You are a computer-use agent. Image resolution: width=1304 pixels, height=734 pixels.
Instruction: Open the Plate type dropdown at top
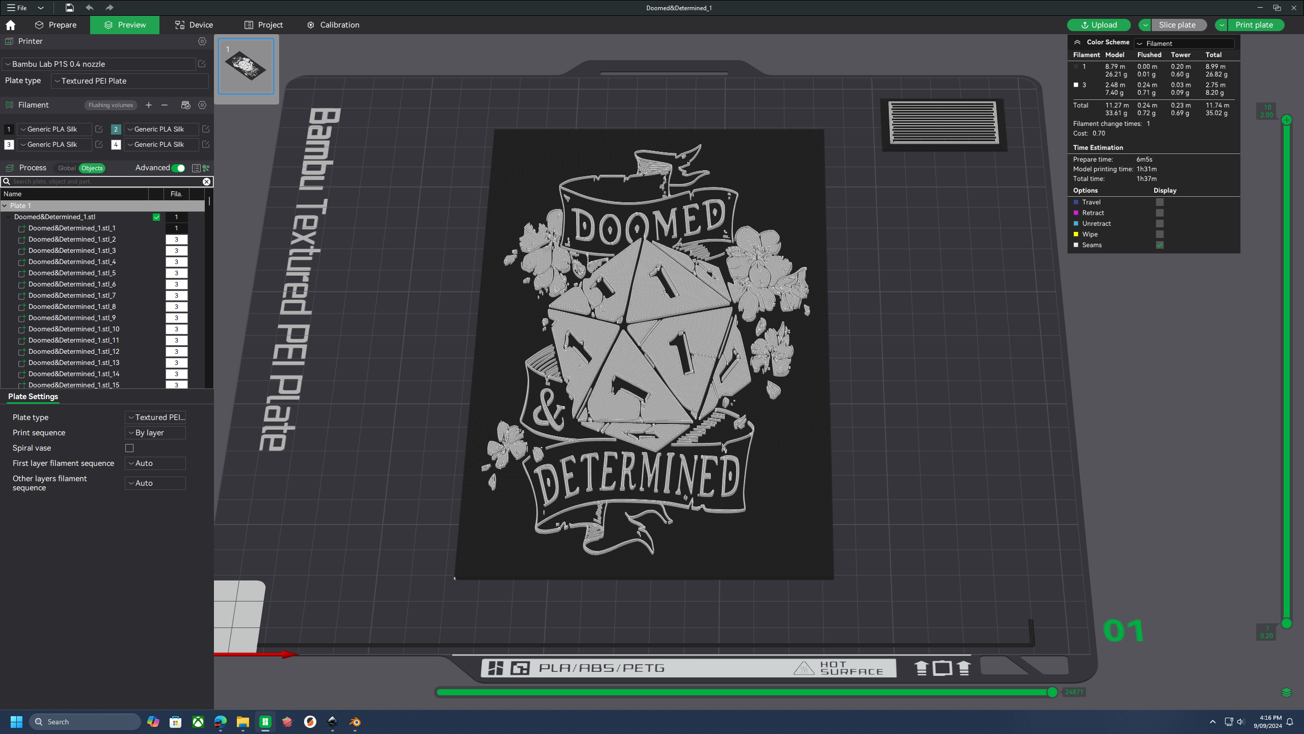[130, 81]
